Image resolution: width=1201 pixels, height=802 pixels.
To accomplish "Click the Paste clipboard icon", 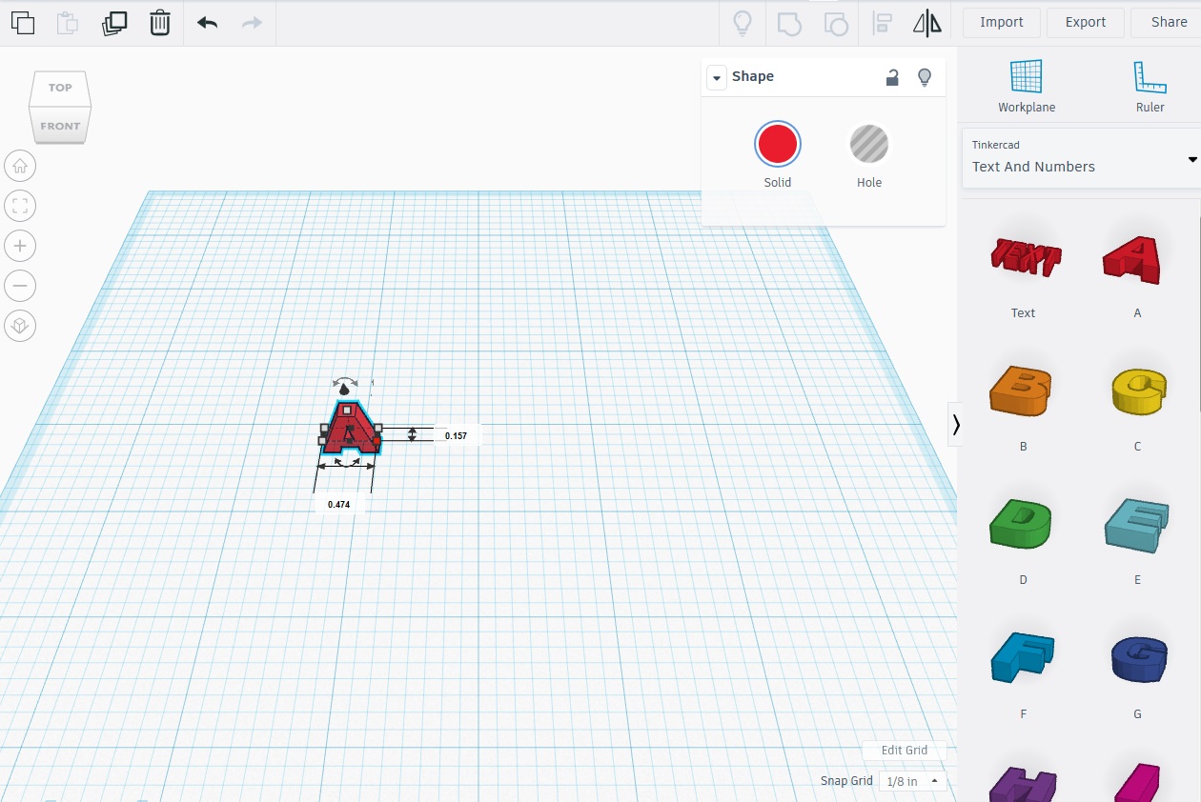I will [x=68, y=23].
